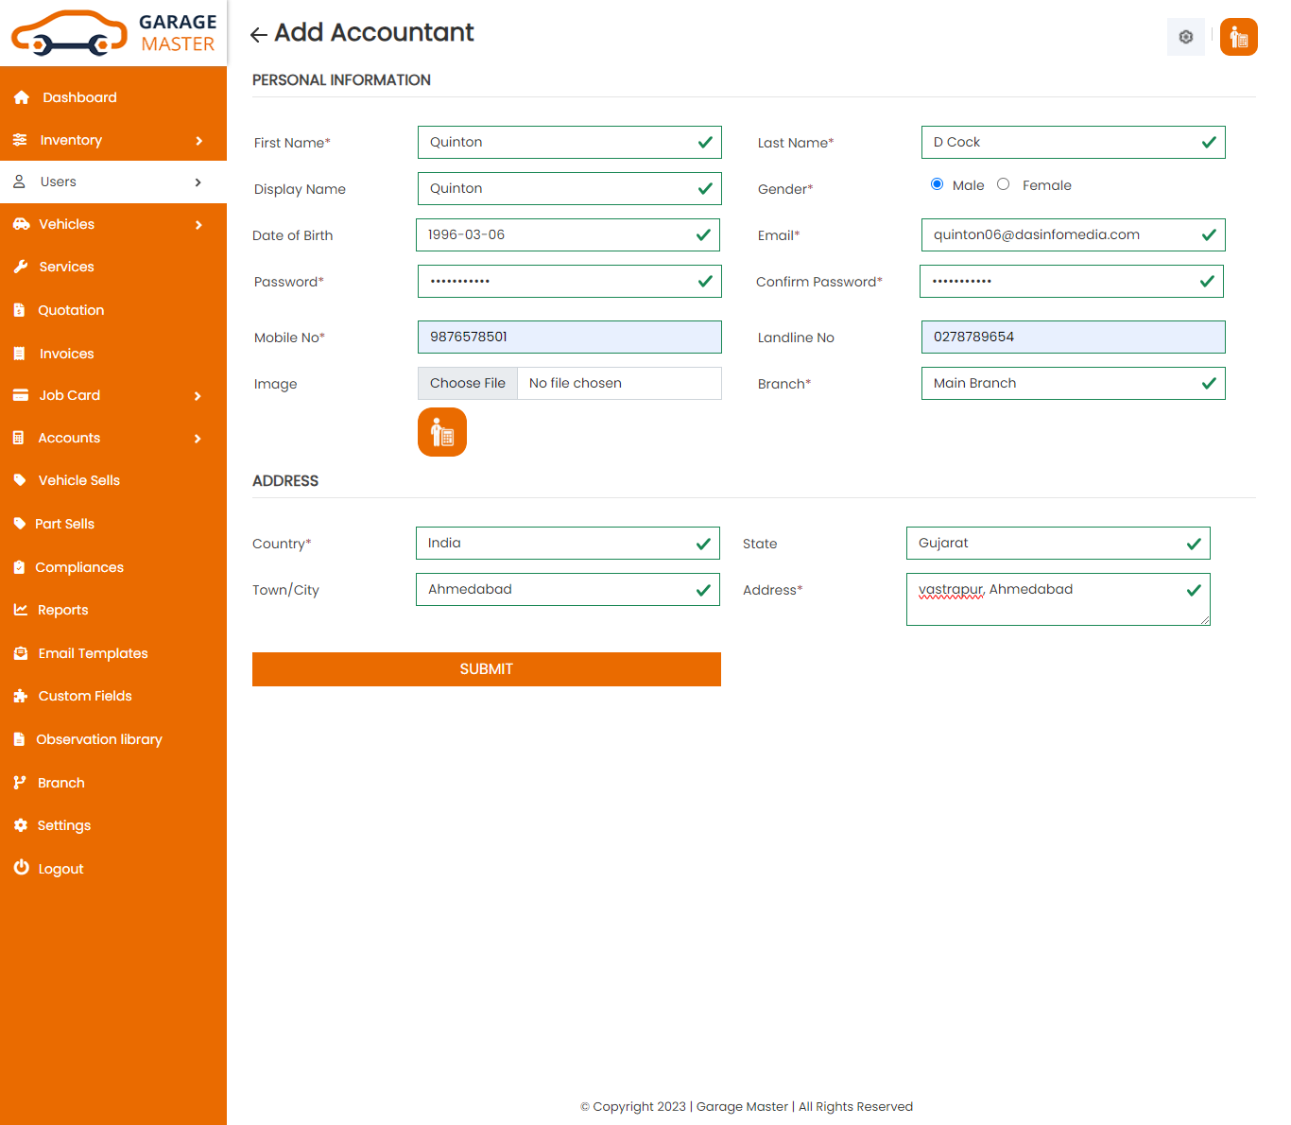Go to Email Templates in sidebar
Image resolution: width=1291 pixels, height=1125 pixels.
coord(93,653)
